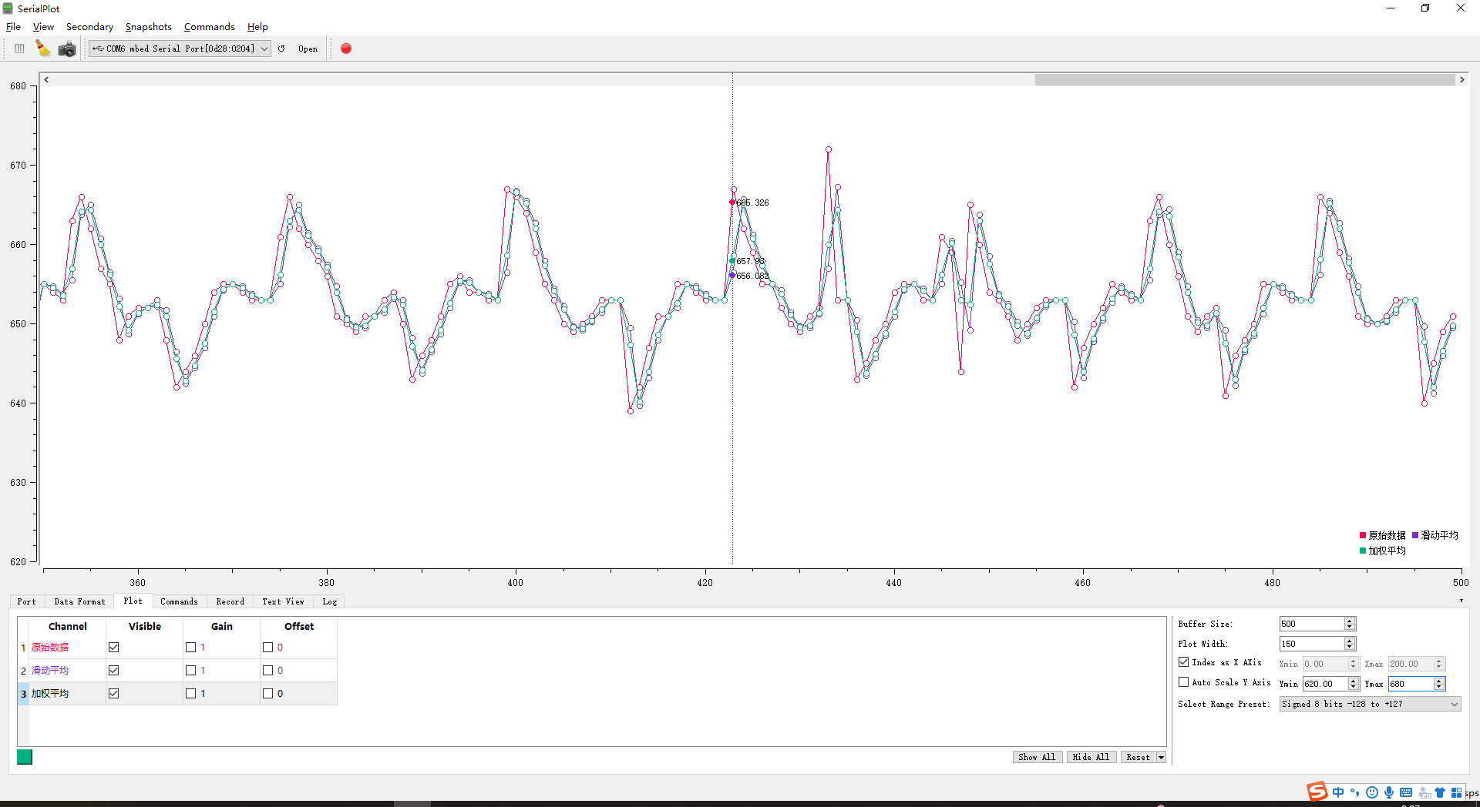Increase Buffer Size with up arrow
The height and width of the screenshot is (807, 1480).
1349,621
